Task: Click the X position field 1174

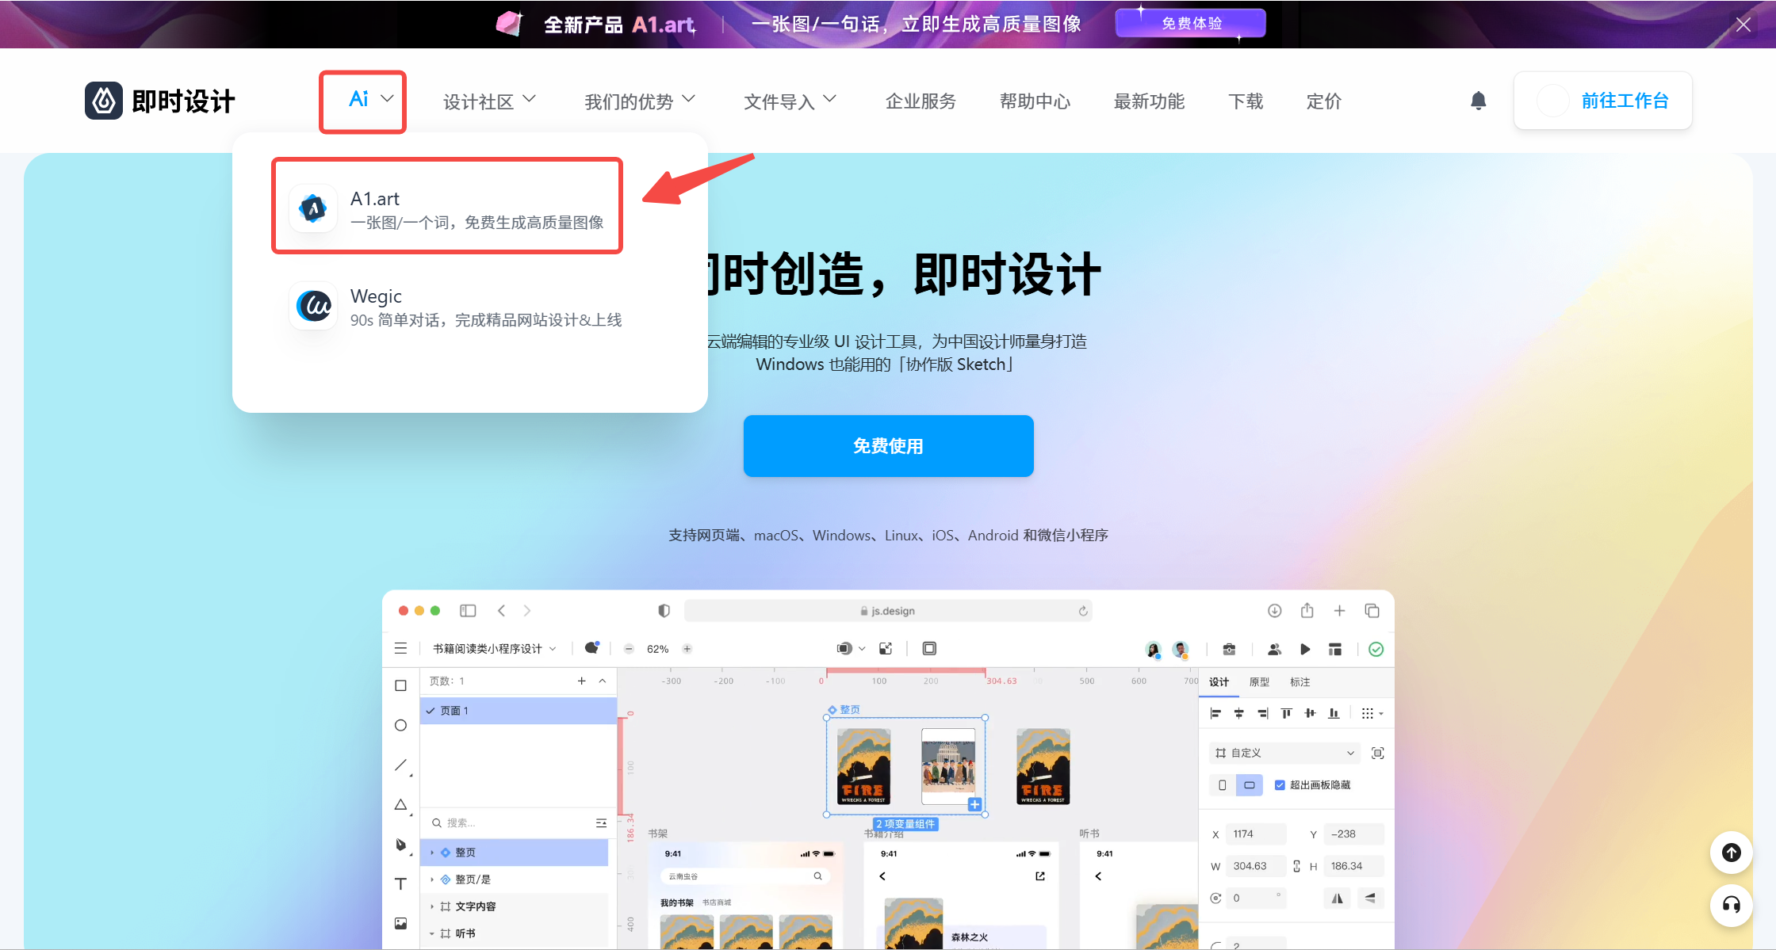Action: [x=1256, y=834]
